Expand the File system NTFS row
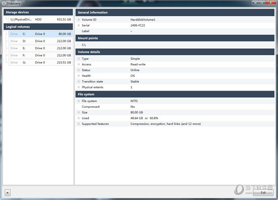The width and height of the screenshot is (278, 200). coord(79,101)
